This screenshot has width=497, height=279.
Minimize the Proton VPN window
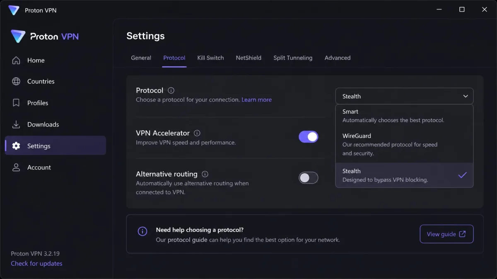(x=439, y=10)
